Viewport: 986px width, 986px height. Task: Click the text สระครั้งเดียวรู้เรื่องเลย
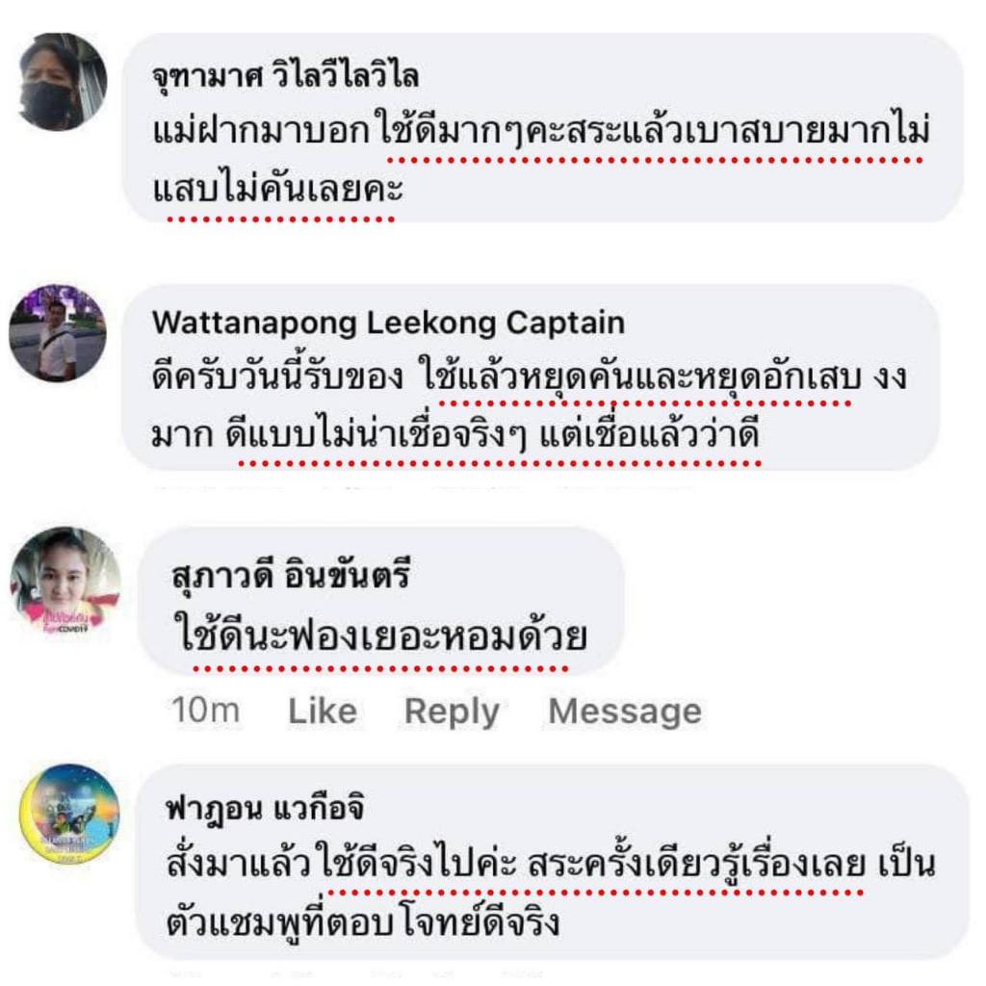tap(697, 864)
